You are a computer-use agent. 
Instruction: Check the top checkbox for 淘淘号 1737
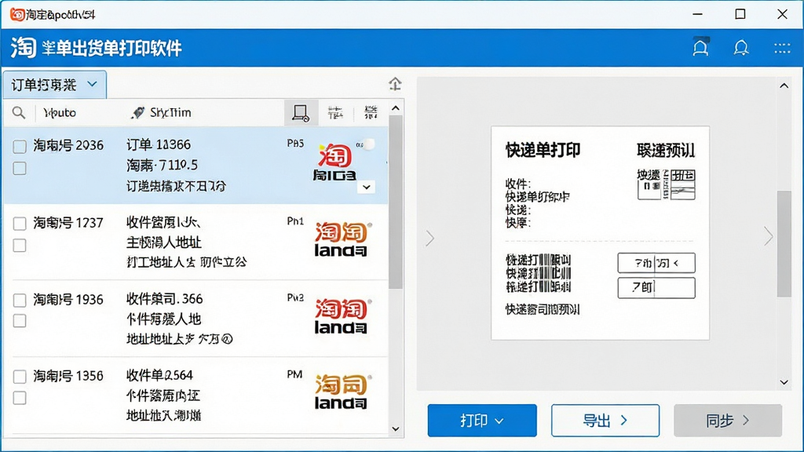(20, 224)
